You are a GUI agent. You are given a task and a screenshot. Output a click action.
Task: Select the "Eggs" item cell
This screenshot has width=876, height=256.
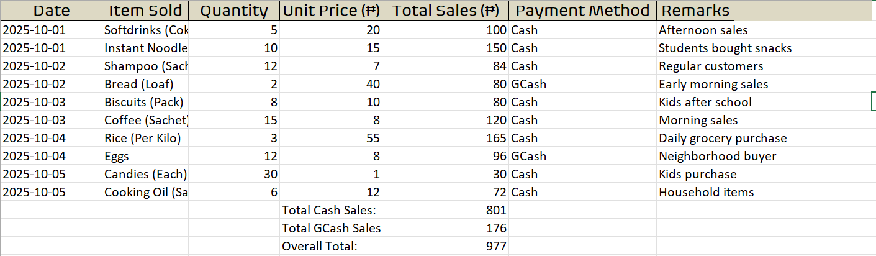coord(145,156)
